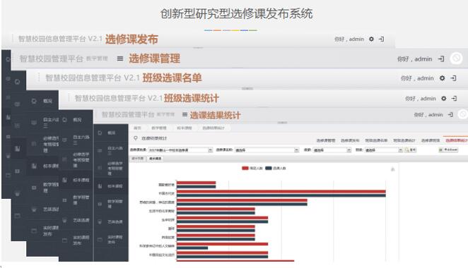468x268 pixels.
Task: Click the gear icon in 选修课发布 header
Action: (371, 39)
